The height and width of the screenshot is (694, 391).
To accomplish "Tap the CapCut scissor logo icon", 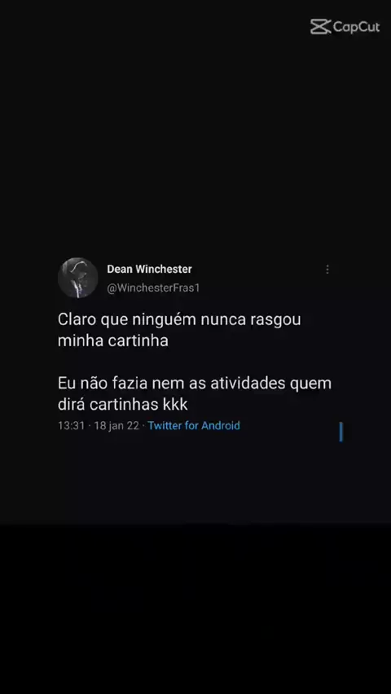I will point(320,27).
